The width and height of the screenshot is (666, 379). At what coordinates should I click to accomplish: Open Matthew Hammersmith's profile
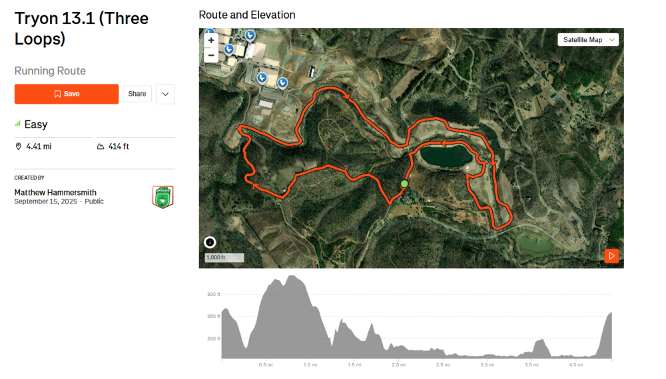(x=55, y=193)
